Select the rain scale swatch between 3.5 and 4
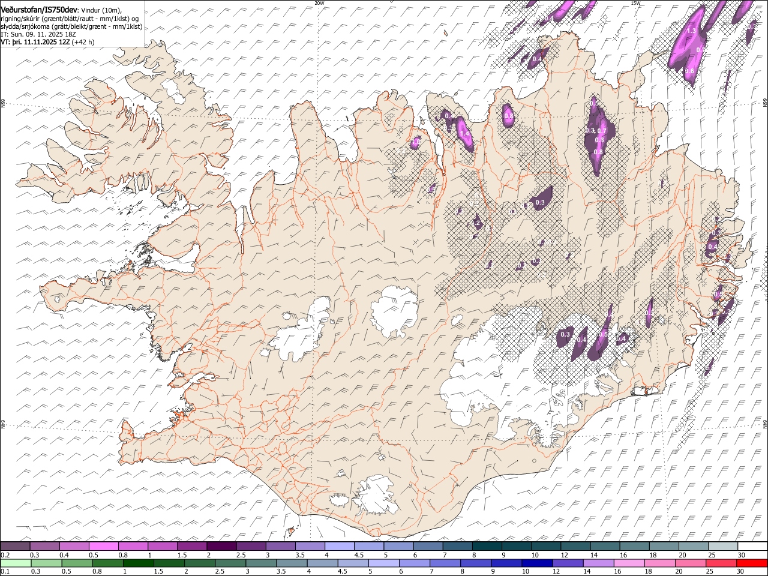This screenshot has height=576, width=768. (x=292, y=563)
